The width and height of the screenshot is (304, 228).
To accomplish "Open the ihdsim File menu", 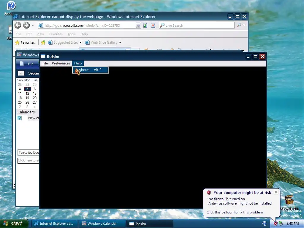I will coord(45,64).
